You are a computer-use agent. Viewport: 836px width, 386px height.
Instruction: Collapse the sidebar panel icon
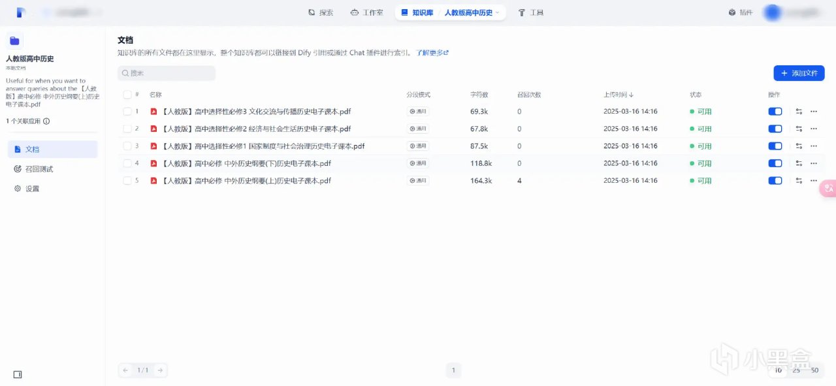(18, 374)
